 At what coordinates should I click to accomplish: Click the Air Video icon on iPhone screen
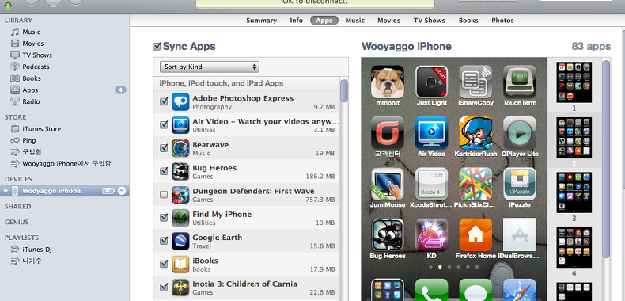point(431,133)
